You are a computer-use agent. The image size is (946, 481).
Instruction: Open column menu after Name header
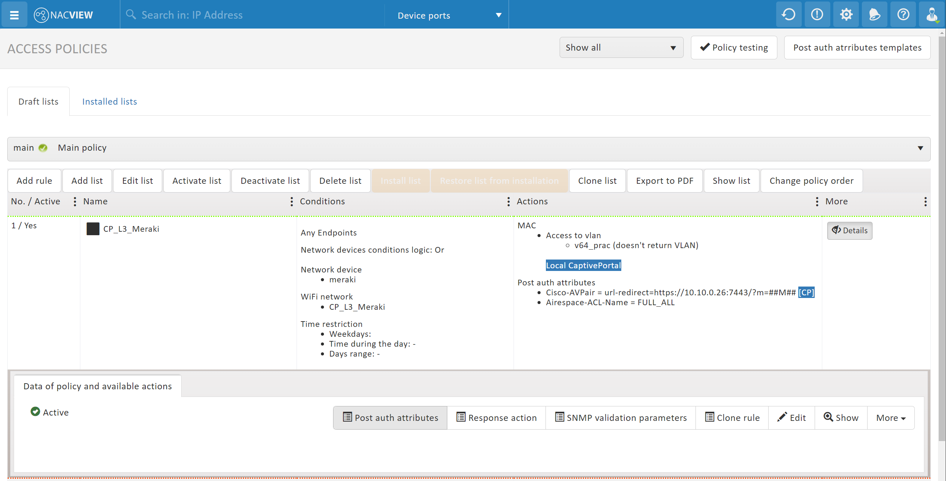[292, 202]
